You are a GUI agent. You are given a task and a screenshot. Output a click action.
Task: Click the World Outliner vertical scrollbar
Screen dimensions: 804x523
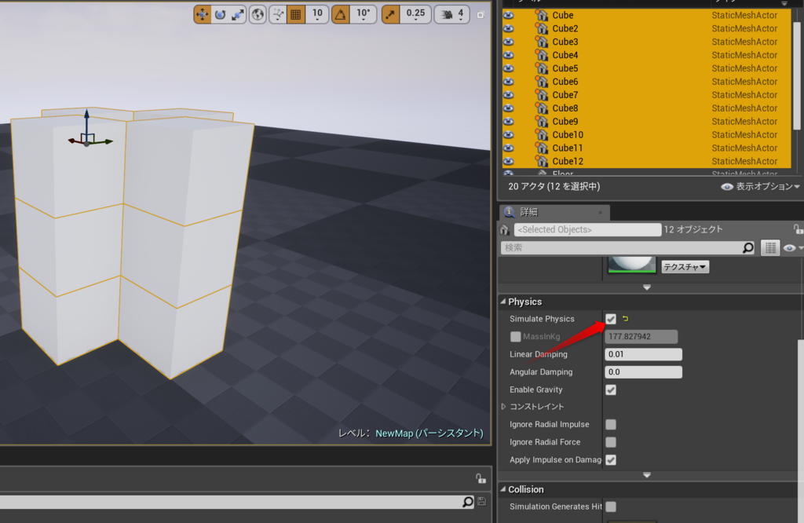(796, 76)
